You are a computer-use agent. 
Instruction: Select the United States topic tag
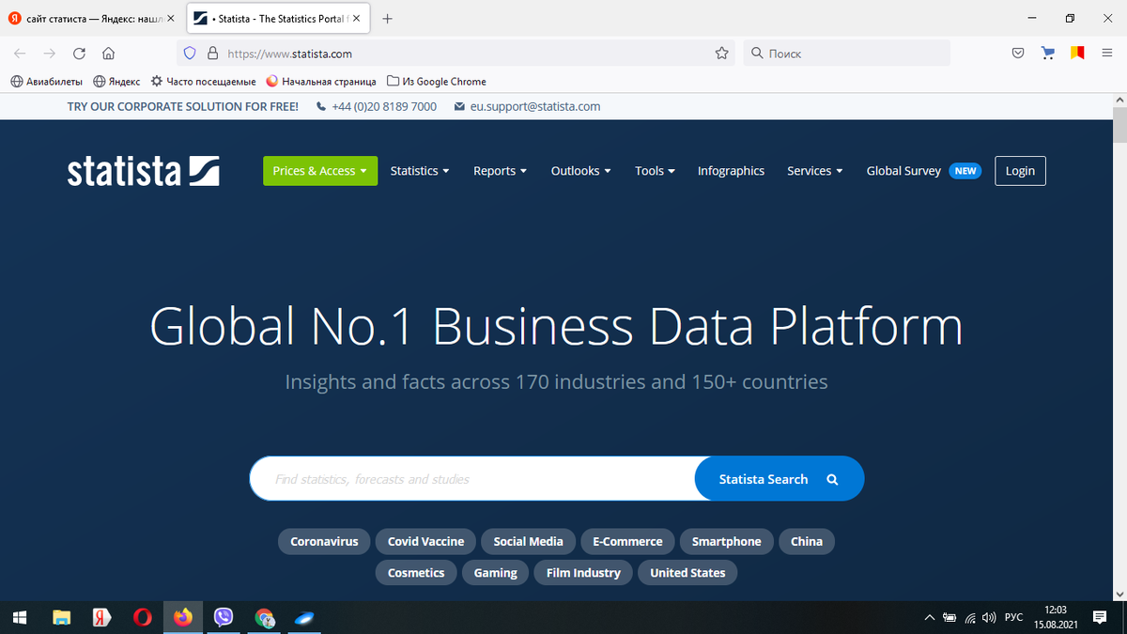(x=687, y=573)
